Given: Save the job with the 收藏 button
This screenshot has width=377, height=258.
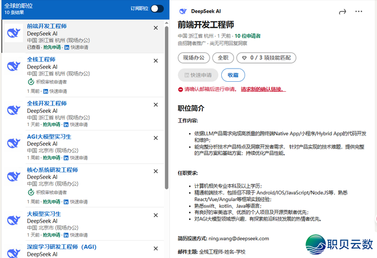Looking at the screenshot, I should click(233, 75).
